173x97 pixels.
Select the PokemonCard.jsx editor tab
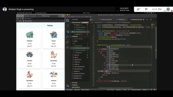(x=137, y=20)
